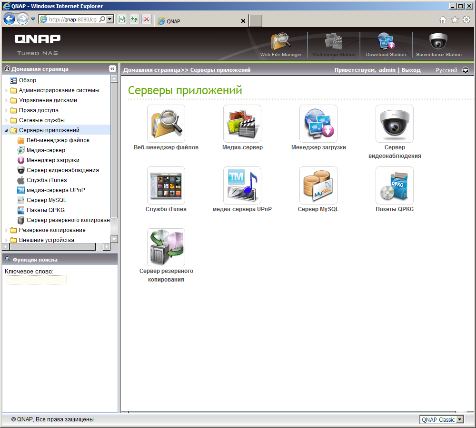Click the Домашняя страница sidebar header
The width and height of the screenshot is (476, 428).
pyautogui.click(x=40, y=69)
